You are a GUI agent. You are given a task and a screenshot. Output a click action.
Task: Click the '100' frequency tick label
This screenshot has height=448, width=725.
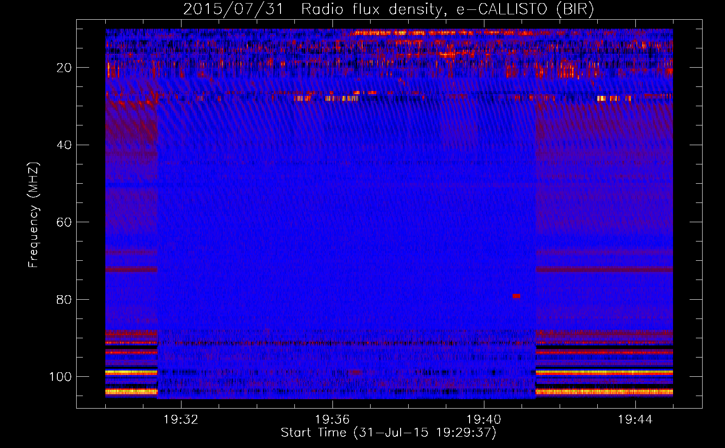tap(60, 377)
